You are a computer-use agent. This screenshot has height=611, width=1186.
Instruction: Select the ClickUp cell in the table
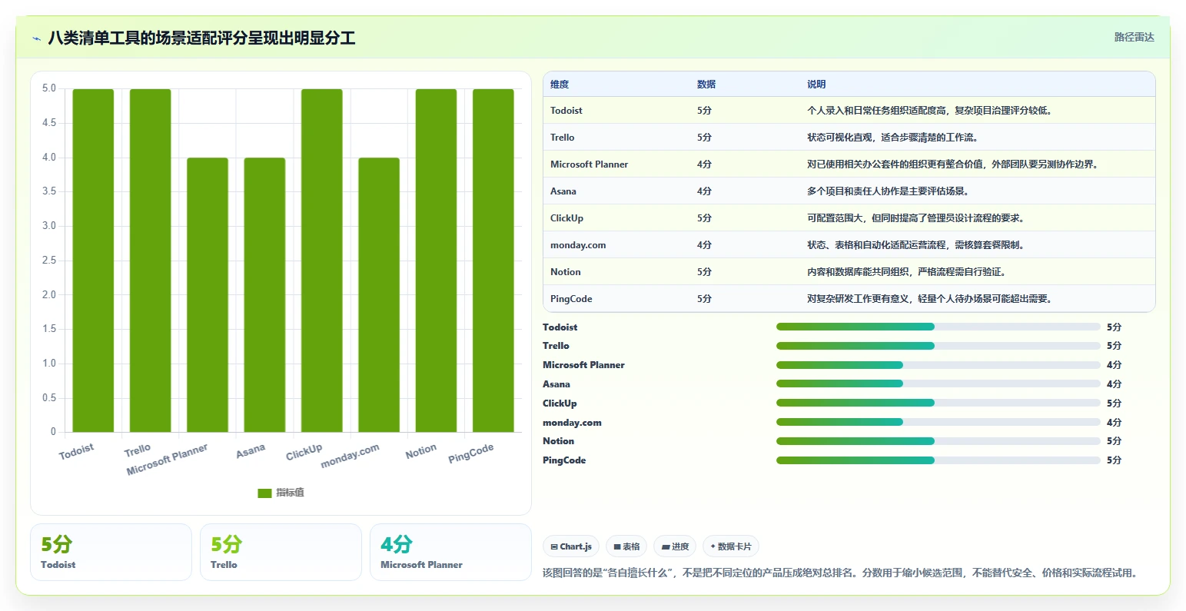(567, 218)
